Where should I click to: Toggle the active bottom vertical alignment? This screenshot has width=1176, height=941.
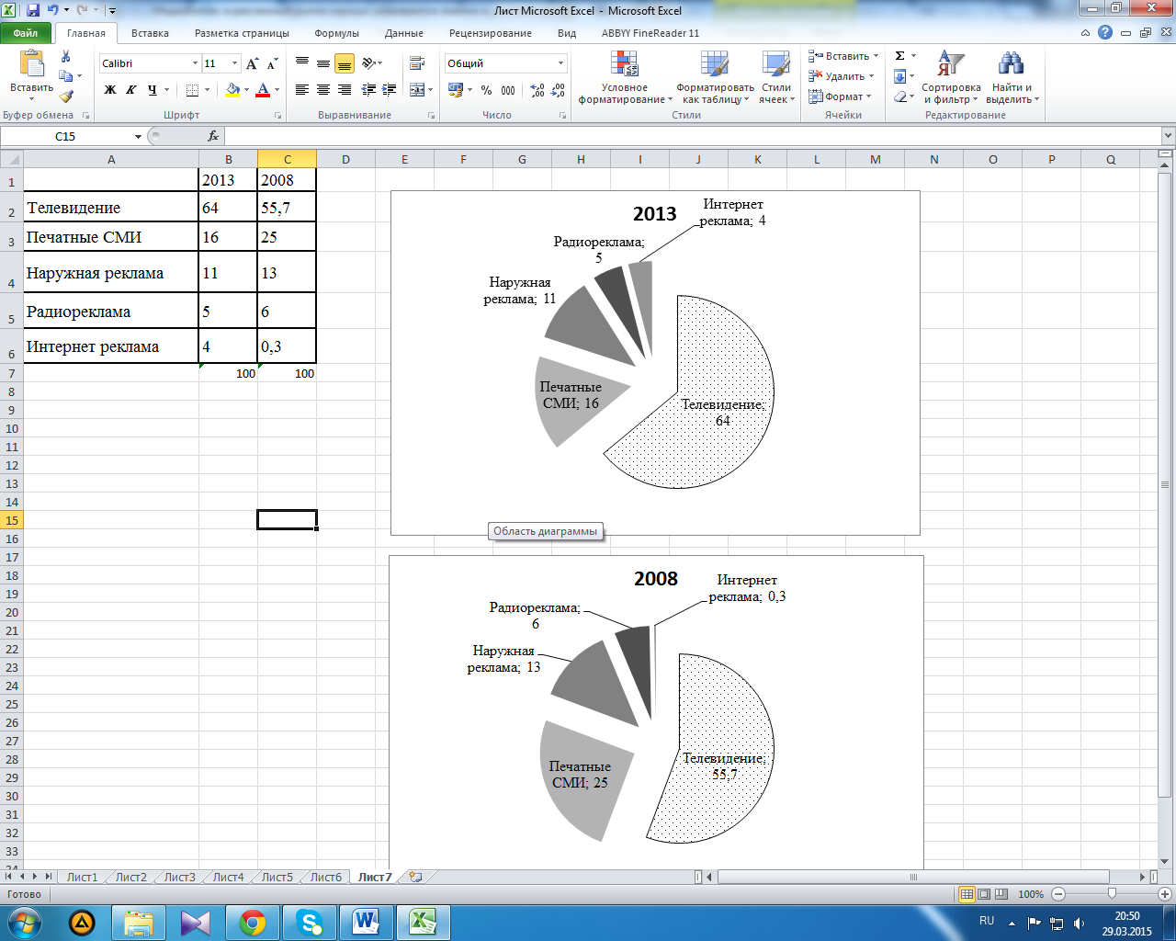345,63
